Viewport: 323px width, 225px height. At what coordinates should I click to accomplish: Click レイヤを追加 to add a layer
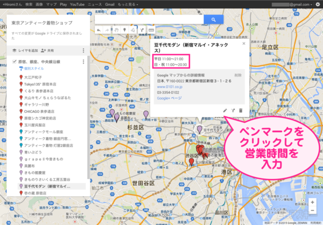[25, 51]
